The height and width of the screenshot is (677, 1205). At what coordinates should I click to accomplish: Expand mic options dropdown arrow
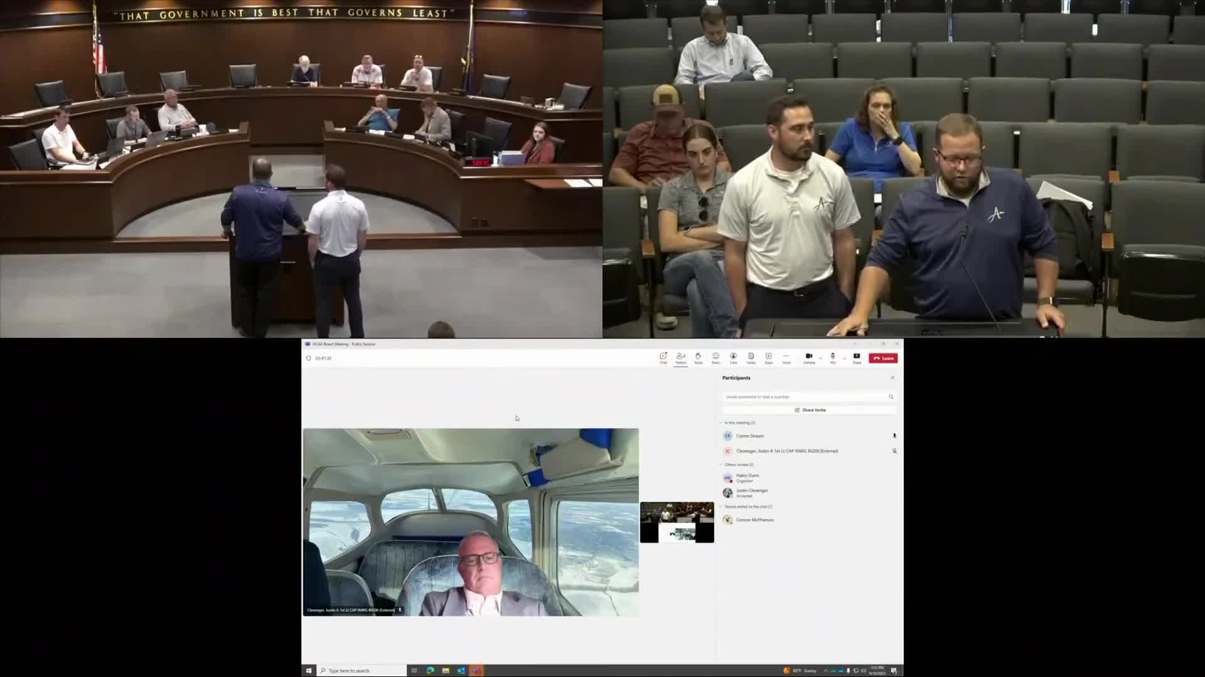pos(844,359)
